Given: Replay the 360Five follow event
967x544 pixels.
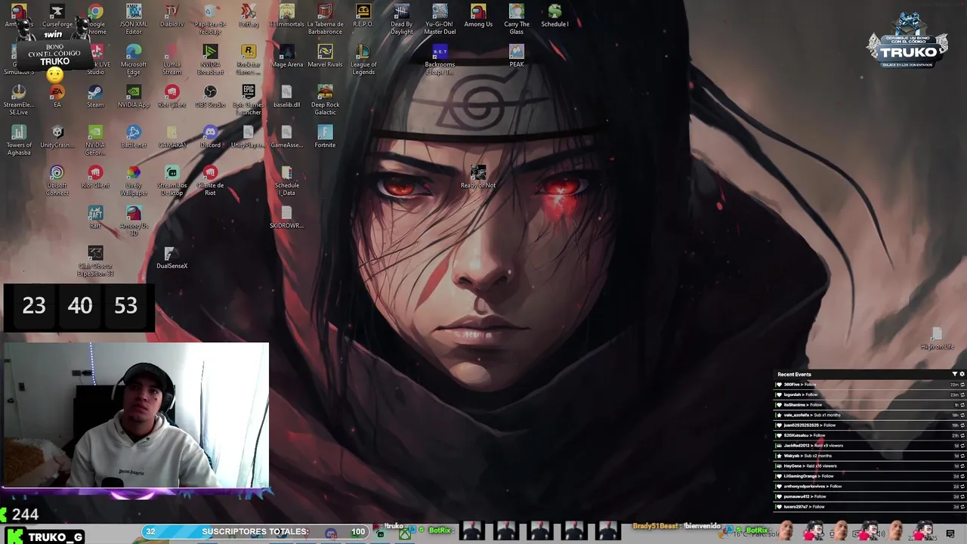Looking at the screenshot, I should [x=962, y=385].
